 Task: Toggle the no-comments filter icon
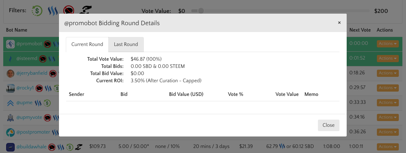pos(69,11)
